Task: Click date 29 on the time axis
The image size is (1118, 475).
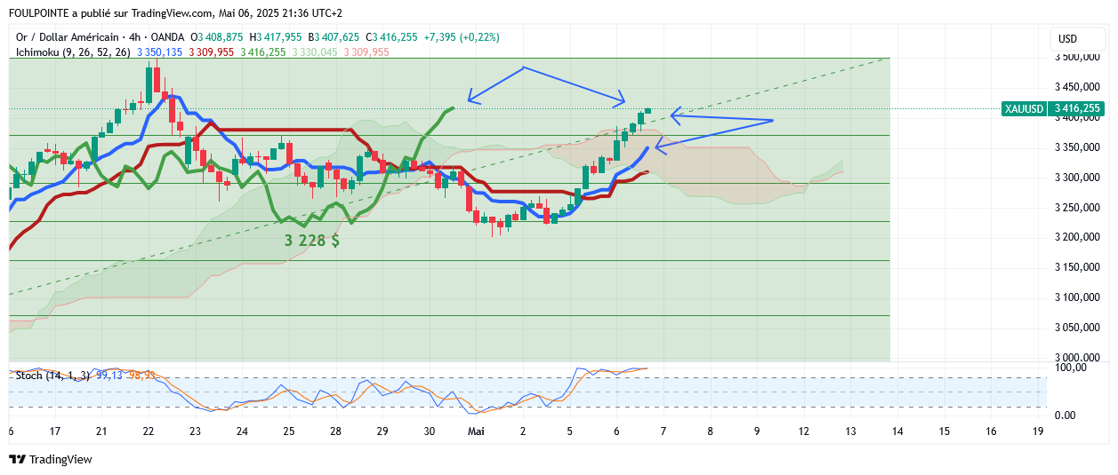Action: click(382, 431)
